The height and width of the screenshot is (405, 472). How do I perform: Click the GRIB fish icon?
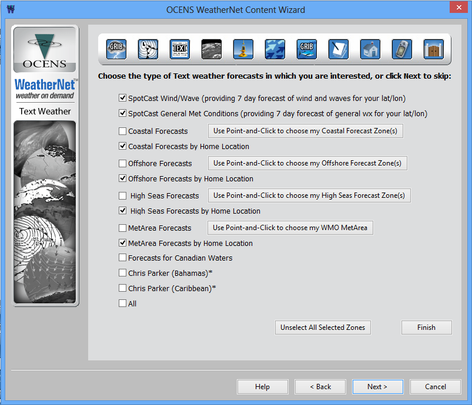[x=307, y=49]
